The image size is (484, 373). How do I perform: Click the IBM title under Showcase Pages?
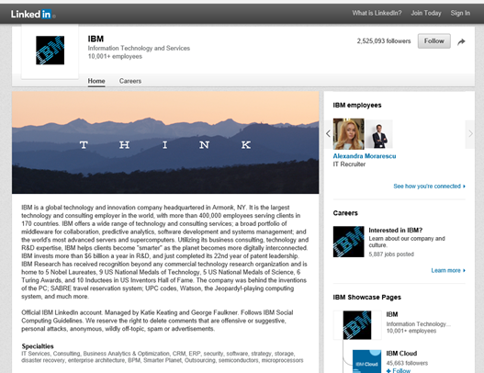(x=392, y=314)
